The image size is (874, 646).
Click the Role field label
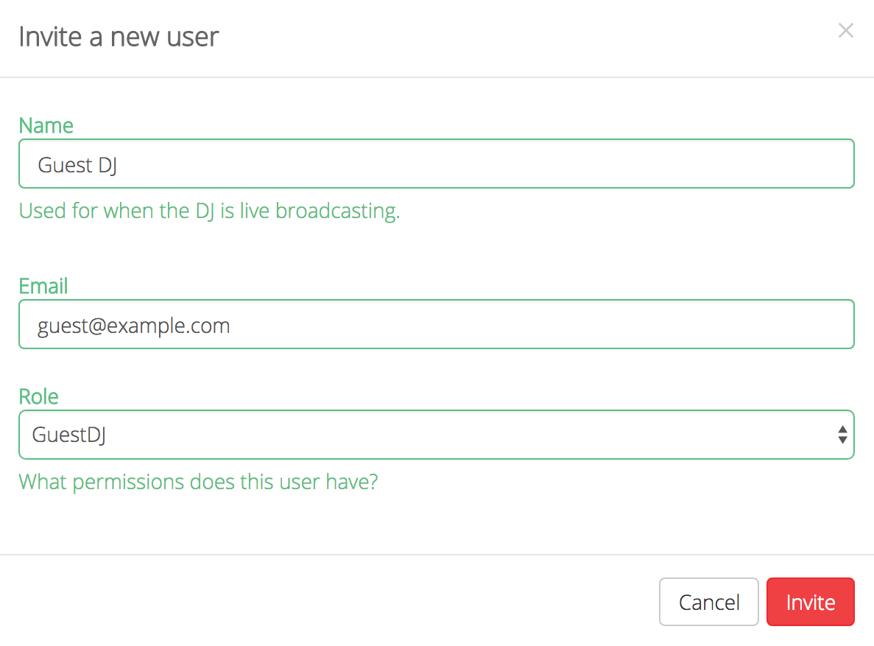click(x=38, y=396)
